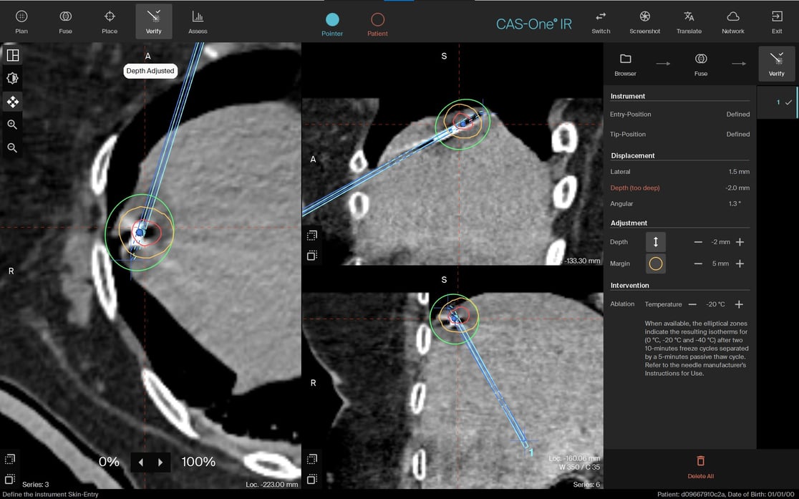799x499 pixels.
Task: Adjust brightness contrast windowing tool
Action: pos(13,78)
